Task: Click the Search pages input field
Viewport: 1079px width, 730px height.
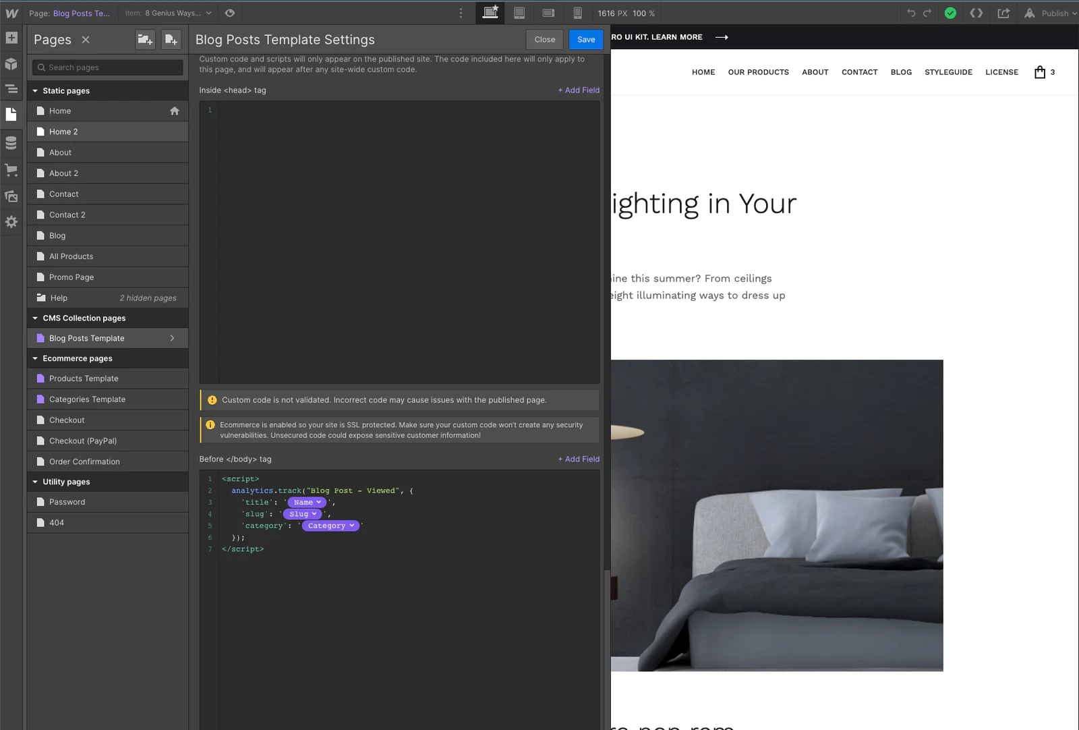Action: [108, 67]
